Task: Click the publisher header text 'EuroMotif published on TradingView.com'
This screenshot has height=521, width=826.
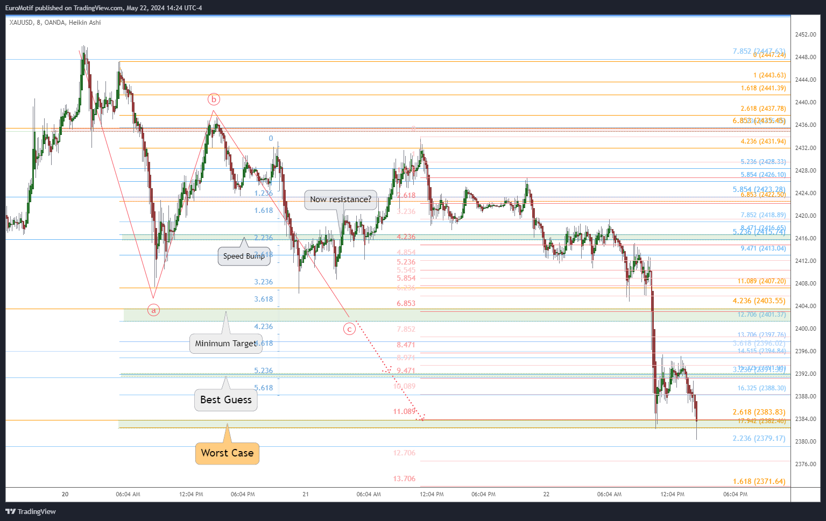Action: [x=64, y=8]
